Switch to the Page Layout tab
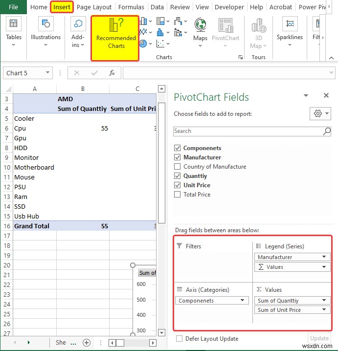Viewport: 338px width, 351px height. point(94,7)
